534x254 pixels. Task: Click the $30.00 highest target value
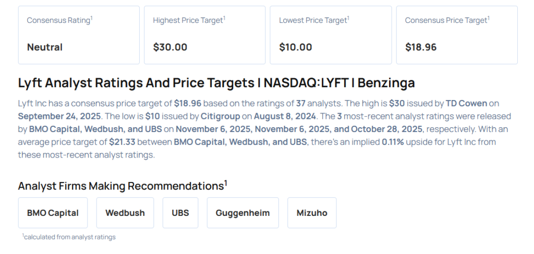coord(170,47)
